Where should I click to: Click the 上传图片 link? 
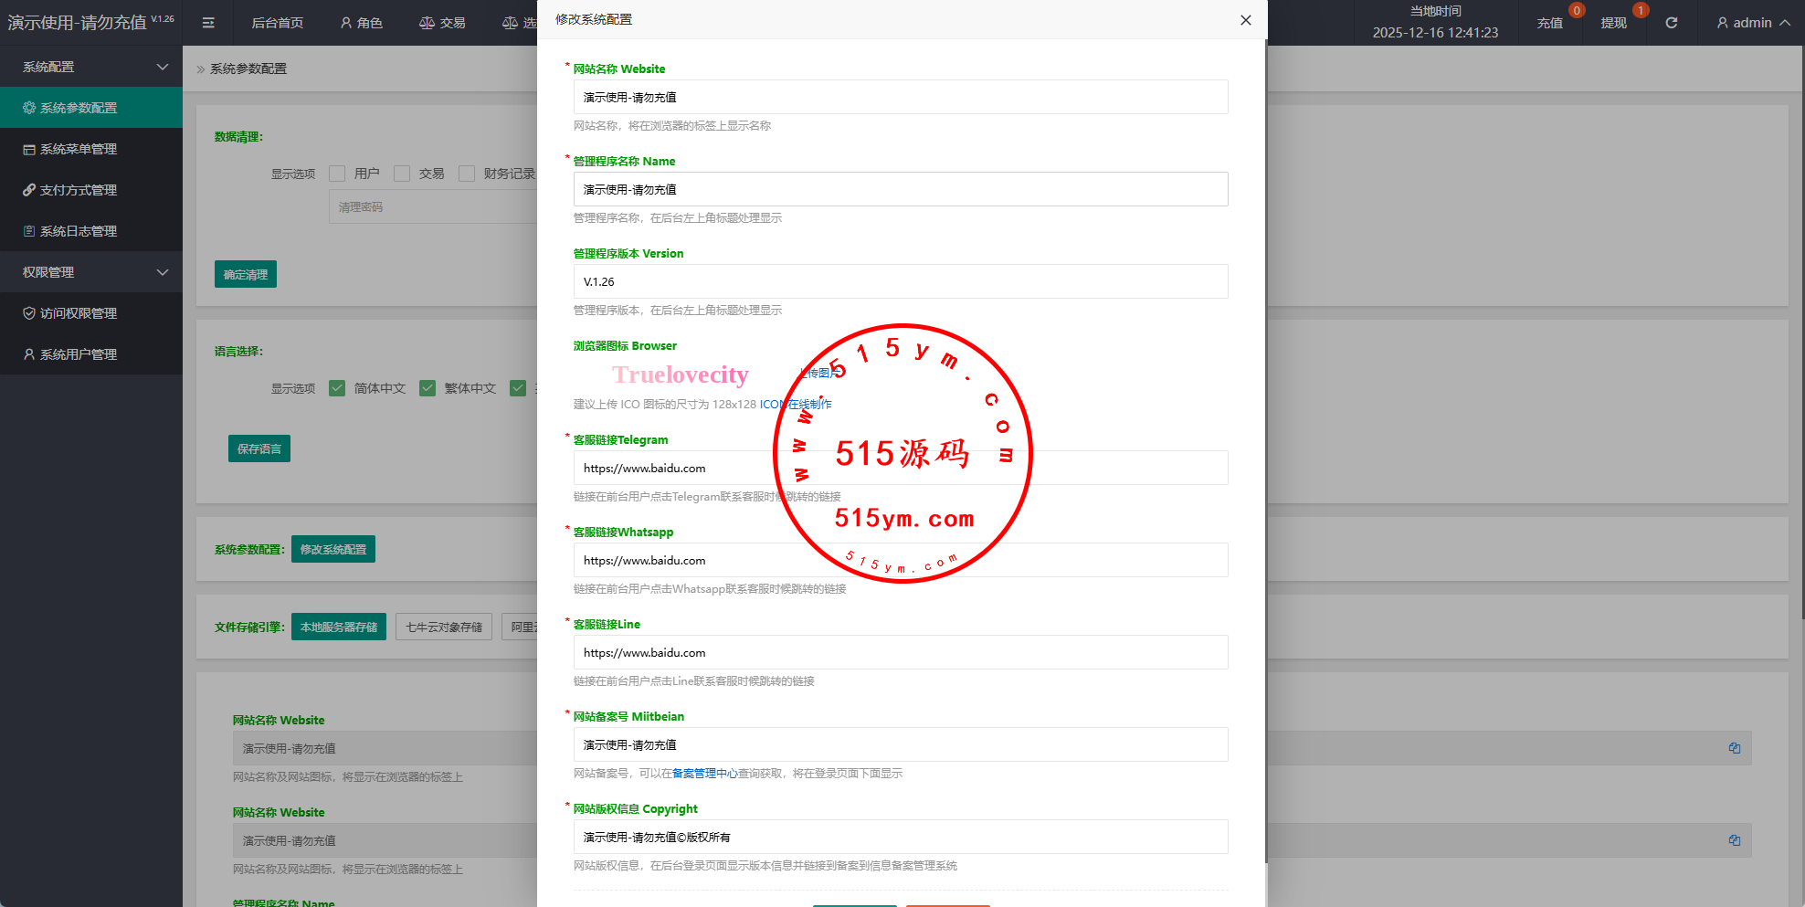[818, 373]
